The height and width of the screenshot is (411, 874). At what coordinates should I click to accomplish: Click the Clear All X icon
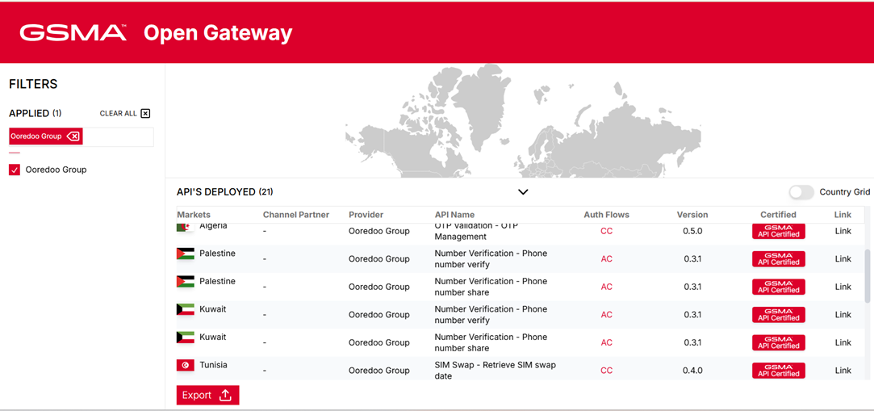(x=145, y=114)
